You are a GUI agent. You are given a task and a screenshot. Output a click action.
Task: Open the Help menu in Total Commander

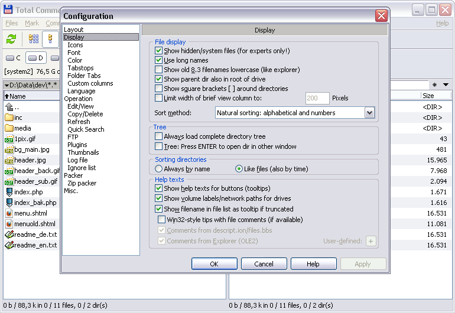point(442,23)
